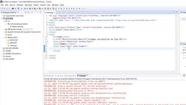
Task: Open the External Tools dropdown arrow
Action: click(x=42, y=8)
